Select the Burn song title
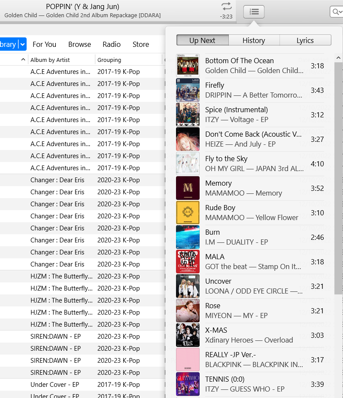 click(212, 232)
